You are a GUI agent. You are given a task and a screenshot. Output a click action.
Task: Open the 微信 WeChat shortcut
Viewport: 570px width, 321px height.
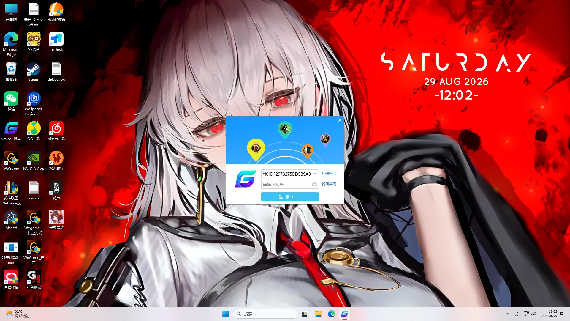tap(11, 101)
